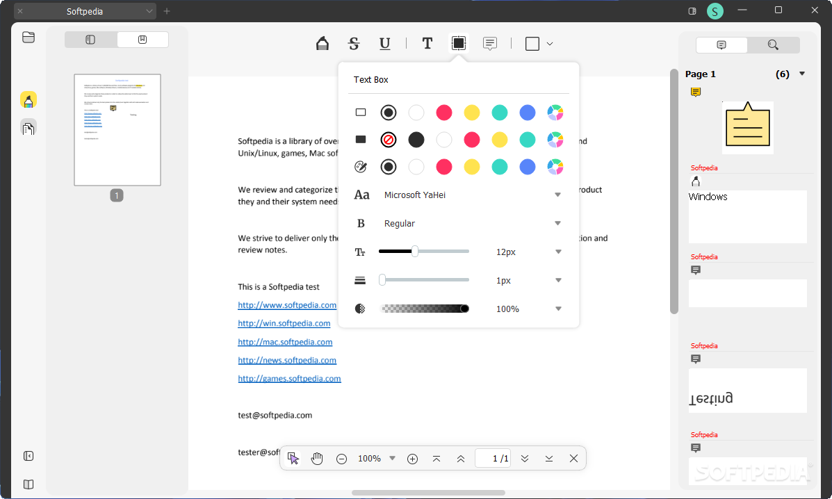
Task: Open the sticky note comment preview
Action: (748, 127)
